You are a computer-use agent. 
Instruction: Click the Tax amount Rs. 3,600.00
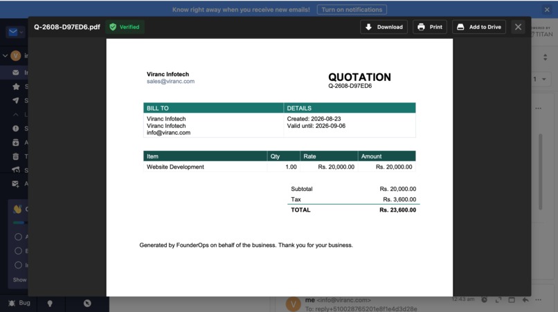click(399, 199)
